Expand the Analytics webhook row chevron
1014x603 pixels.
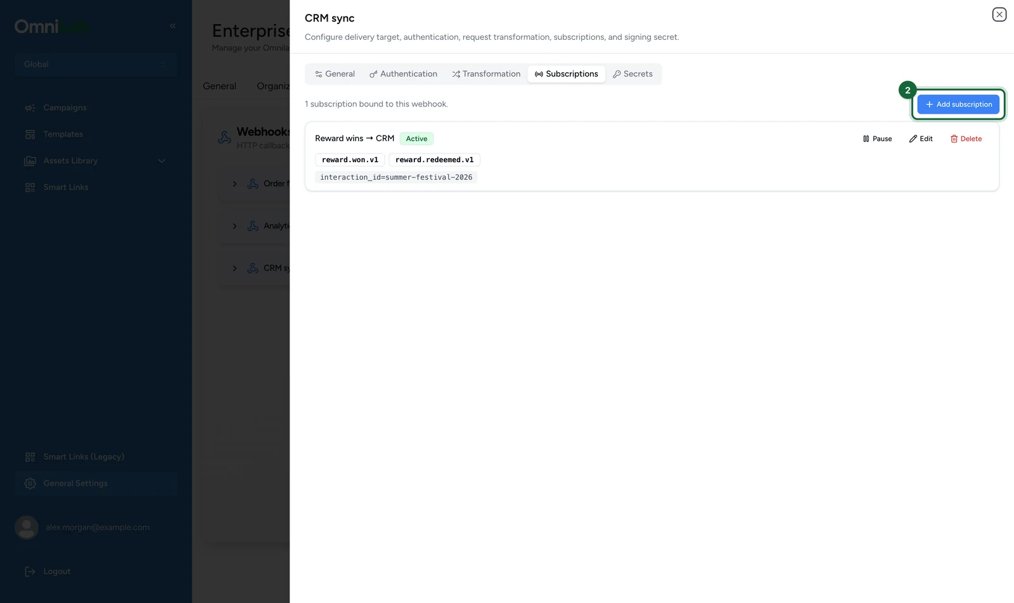[234, 226]
